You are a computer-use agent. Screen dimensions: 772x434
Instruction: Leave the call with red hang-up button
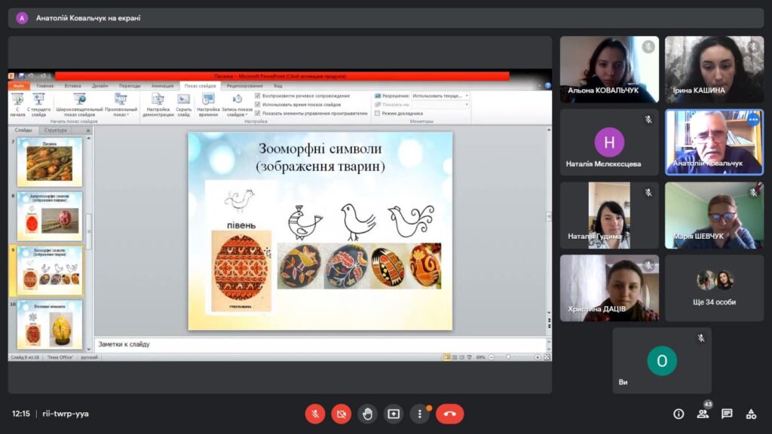[450, 414]
